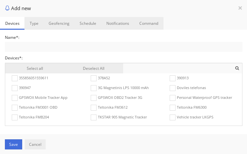The height and width of the screenshot is (154, 247).
Task: Enable the Vehicle tracker LKGPS checkbox
Action: tap(173, 117)
